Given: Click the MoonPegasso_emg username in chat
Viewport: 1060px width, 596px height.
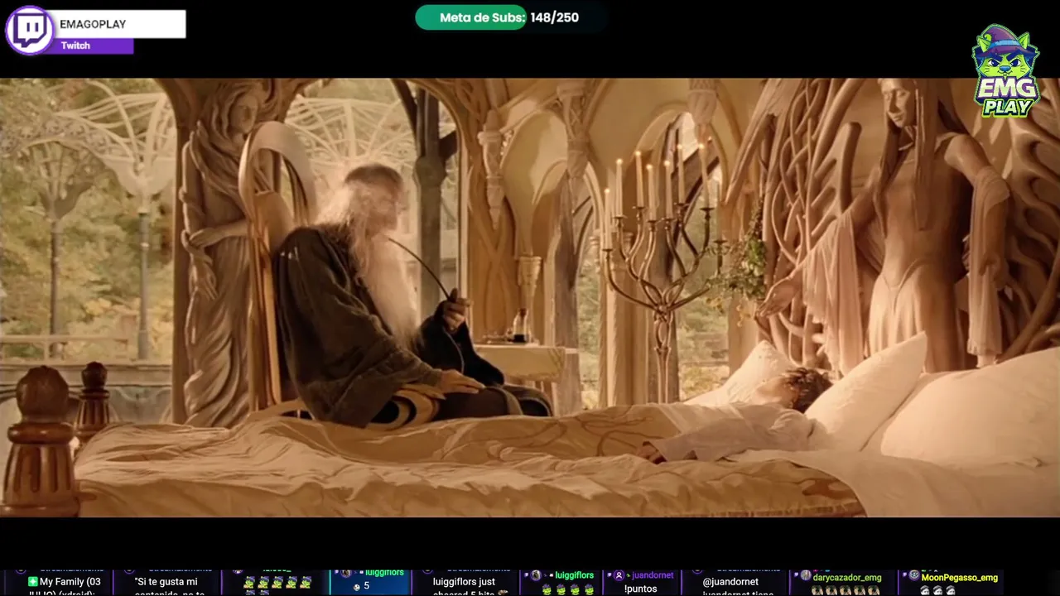Looking at the screenshot, I should [959, 577].
